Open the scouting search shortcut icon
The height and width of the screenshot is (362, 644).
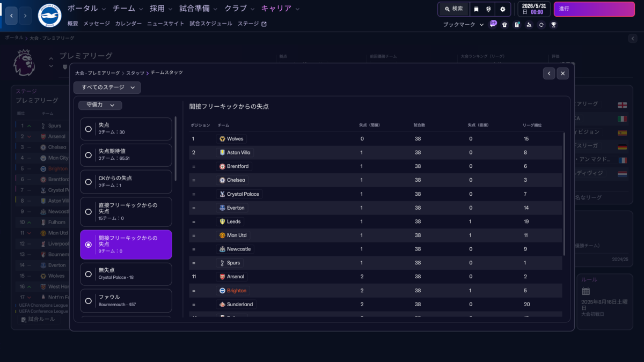(529, 25)
